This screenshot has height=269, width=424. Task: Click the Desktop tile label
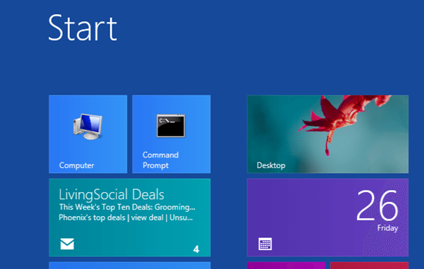(x=271, y=165)
